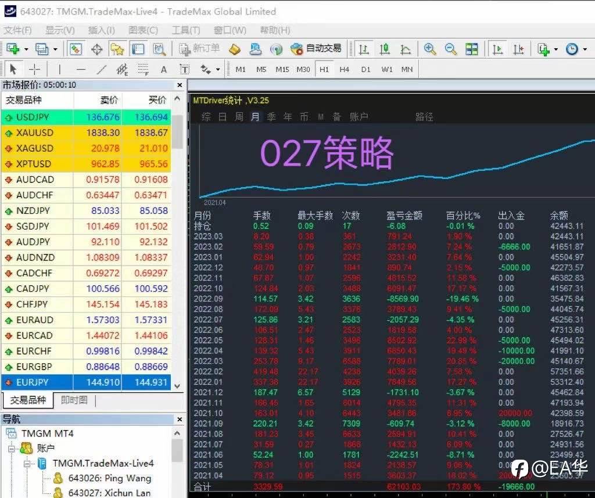595x498 pixels.
Task: Select the text A tool
Action: [163, 70]
